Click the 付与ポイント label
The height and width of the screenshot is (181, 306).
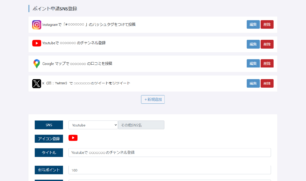(x=49, y=170)
